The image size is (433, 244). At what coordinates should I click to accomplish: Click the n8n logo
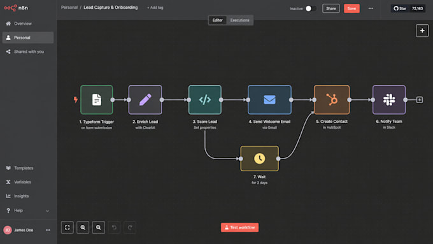click(16, 8)
